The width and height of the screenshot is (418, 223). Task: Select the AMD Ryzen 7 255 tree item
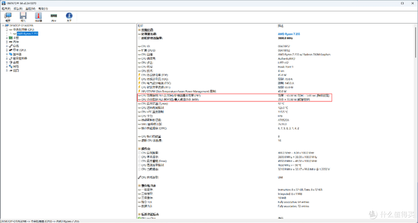[x=27, y=34]
